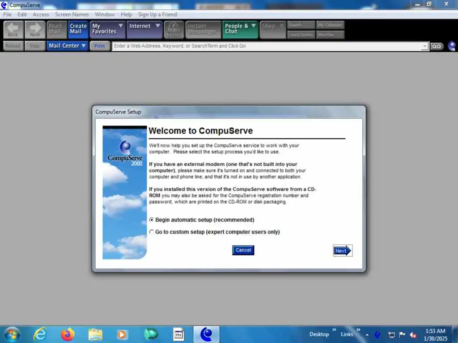Open Firefox from the taskbar
Screen dimensions: 458x343
coord(68,334)
